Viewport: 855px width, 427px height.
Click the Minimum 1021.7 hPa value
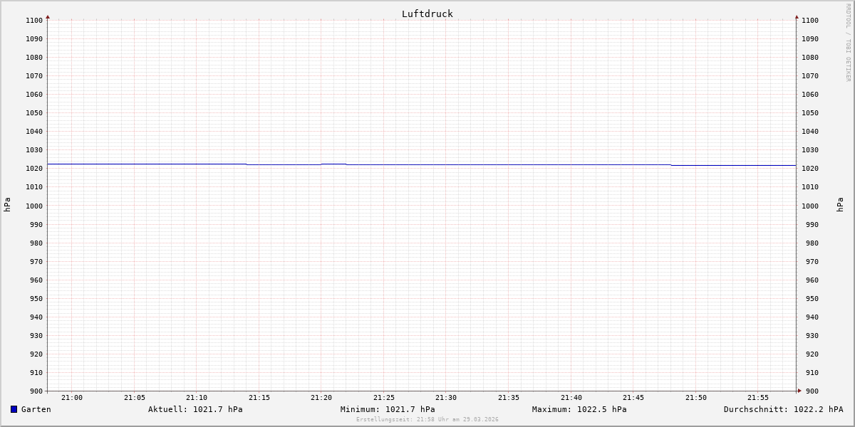click(x=388, y=409)
